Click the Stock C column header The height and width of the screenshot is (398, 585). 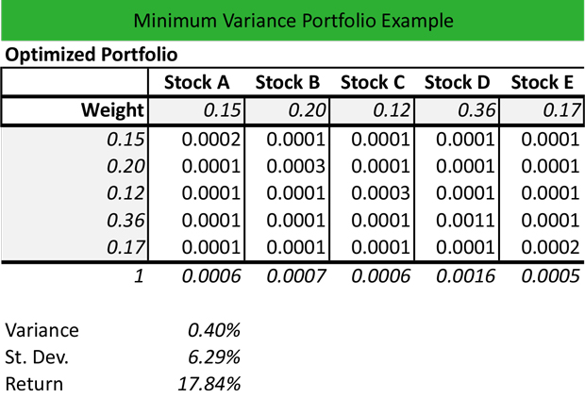point(374,82)
